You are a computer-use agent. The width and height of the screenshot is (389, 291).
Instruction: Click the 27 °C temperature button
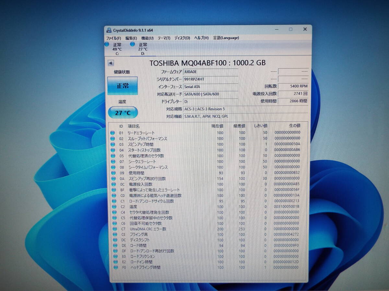(x=123, y=113)
